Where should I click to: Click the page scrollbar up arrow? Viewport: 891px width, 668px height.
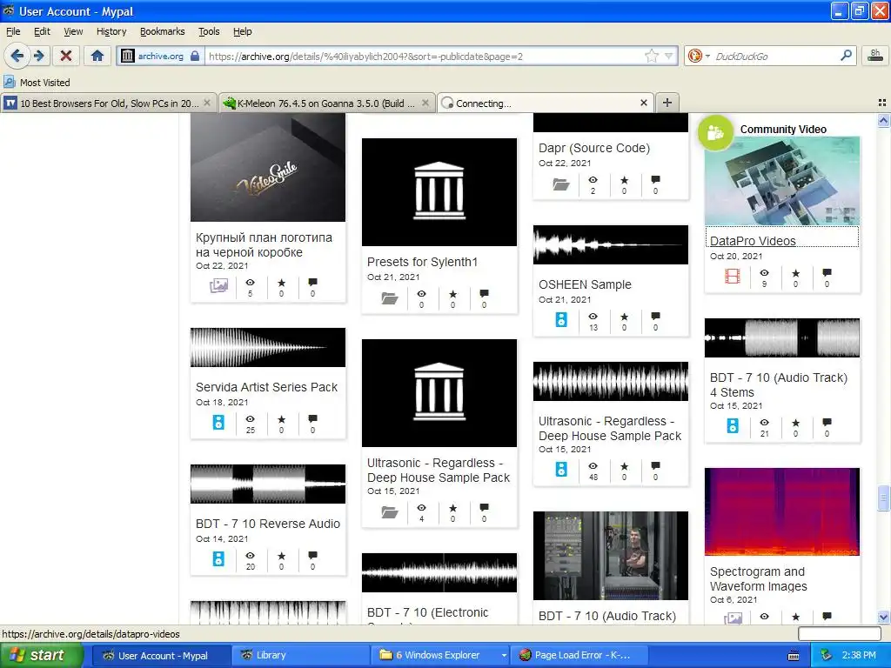(883, 120)
